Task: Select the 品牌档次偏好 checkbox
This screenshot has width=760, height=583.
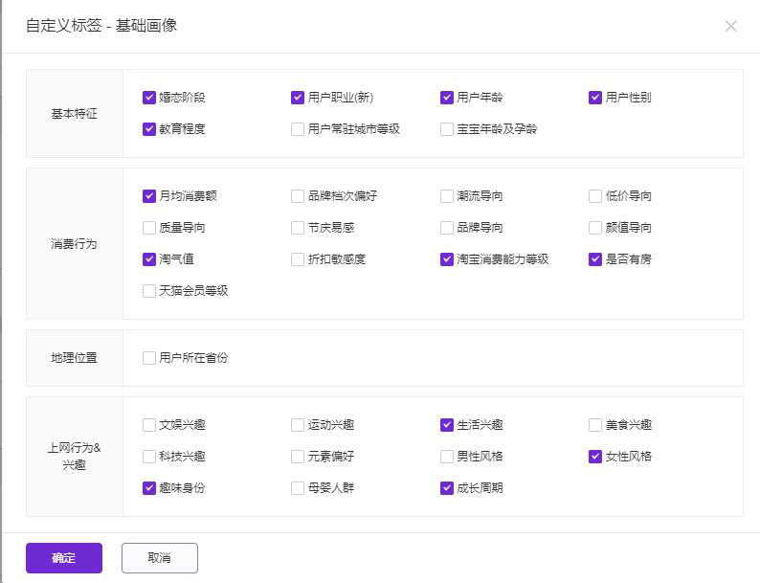Action: click(299, 196)
